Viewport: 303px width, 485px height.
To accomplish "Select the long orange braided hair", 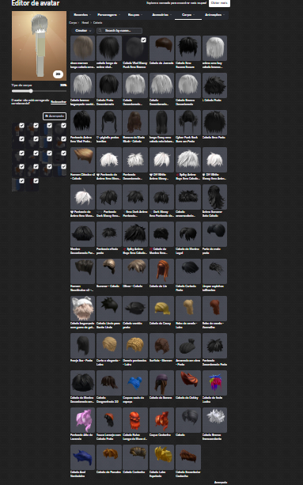I will (x=135, y=420).
